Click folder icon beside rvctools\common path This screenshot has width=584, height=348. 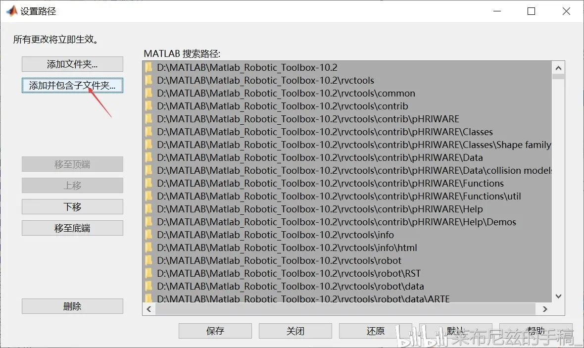point(148,93)
